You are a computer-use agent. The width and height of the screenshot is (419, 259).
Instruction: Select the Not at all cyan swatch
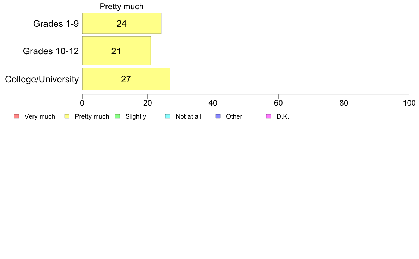pos(168,116)
